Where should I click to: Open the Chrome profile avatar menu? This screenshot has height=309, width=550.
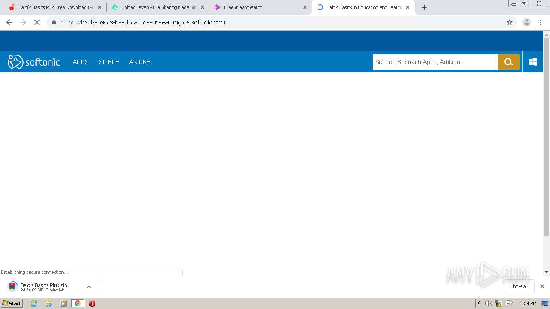527,22
